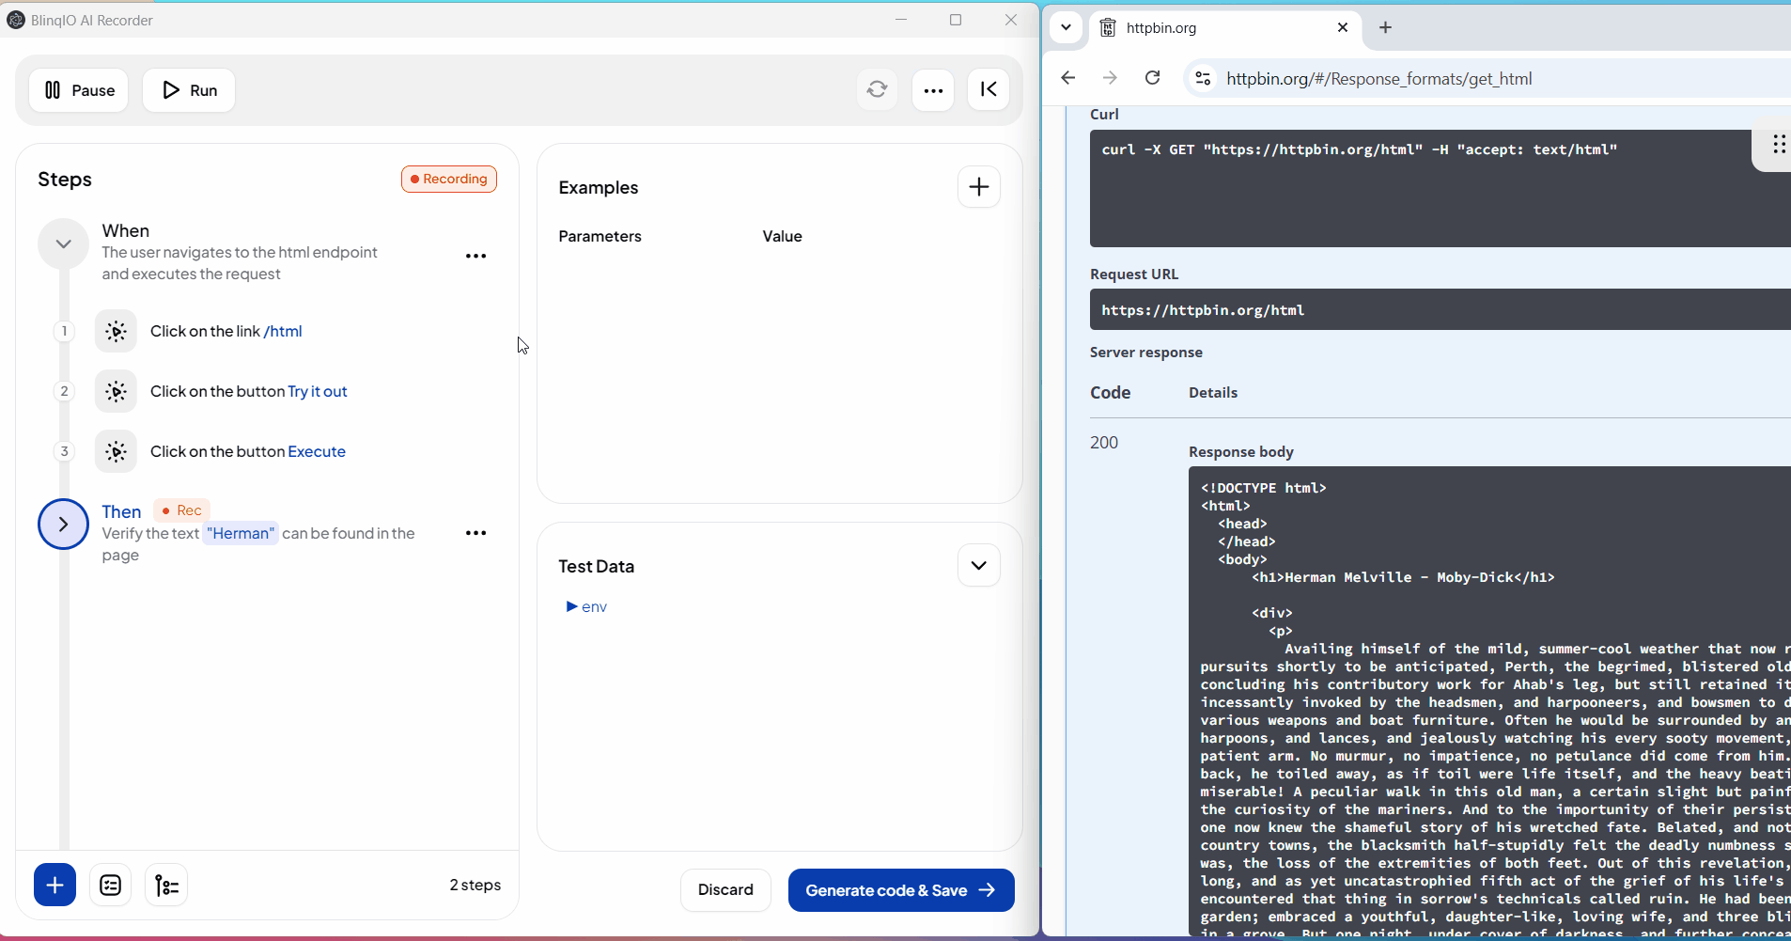Collapse the When step group

pyautogui.click(x=63, y=243)
